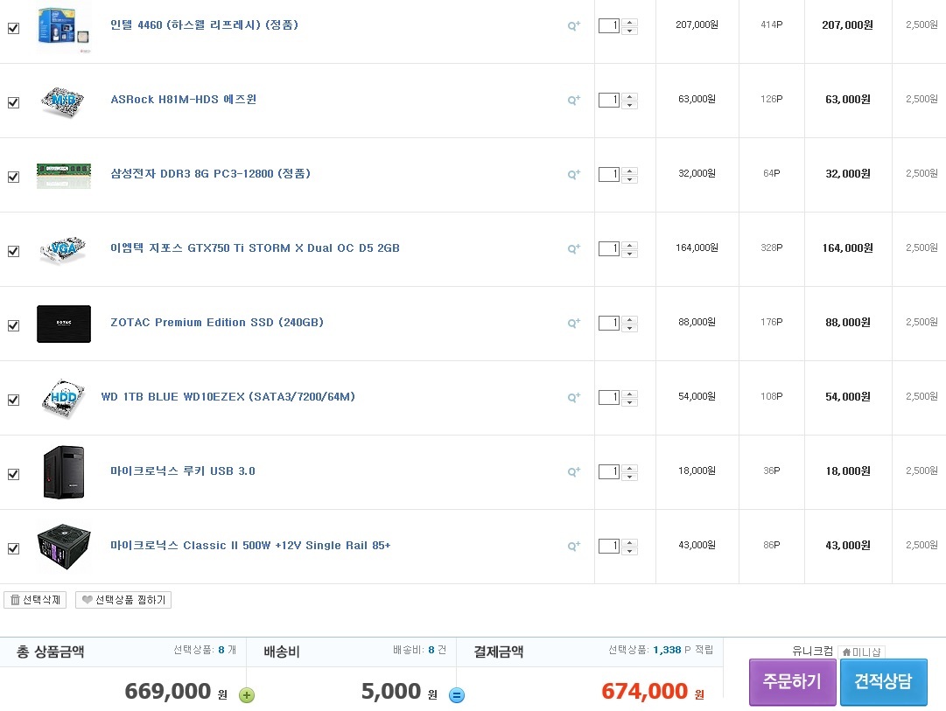Click the 마이크로닉스 루키 USB 3.0 case thumbnail
946x711 pixels.
tap(63, 472)
